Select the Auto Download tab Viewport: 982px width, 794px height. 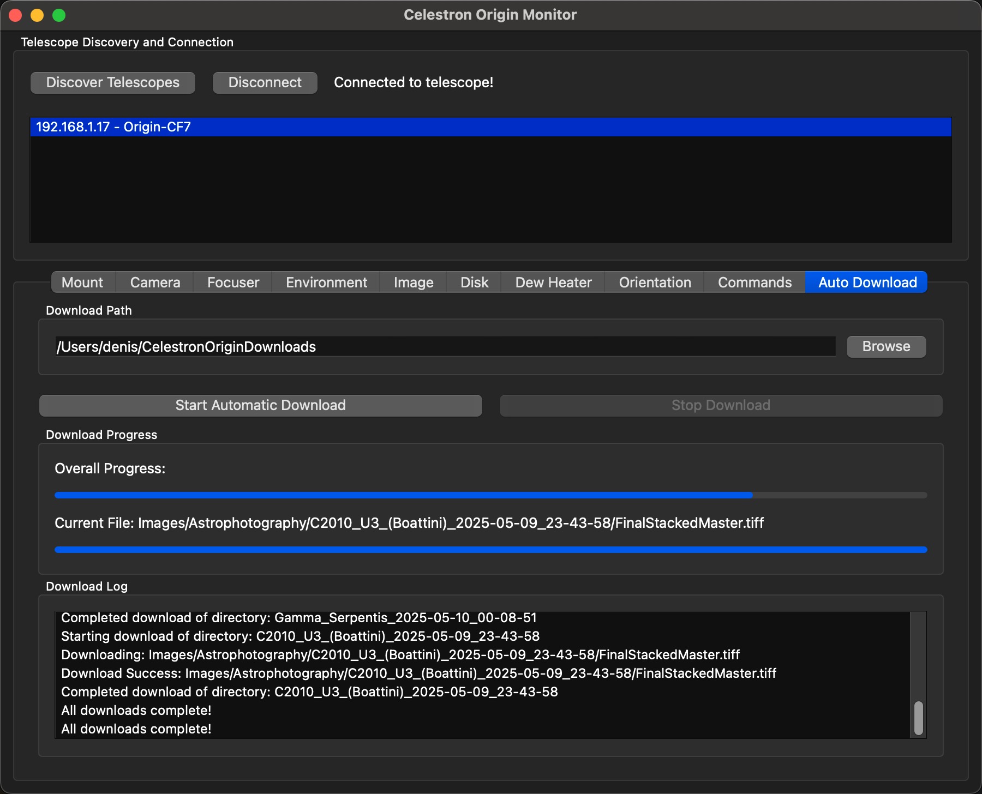point(867,282)
